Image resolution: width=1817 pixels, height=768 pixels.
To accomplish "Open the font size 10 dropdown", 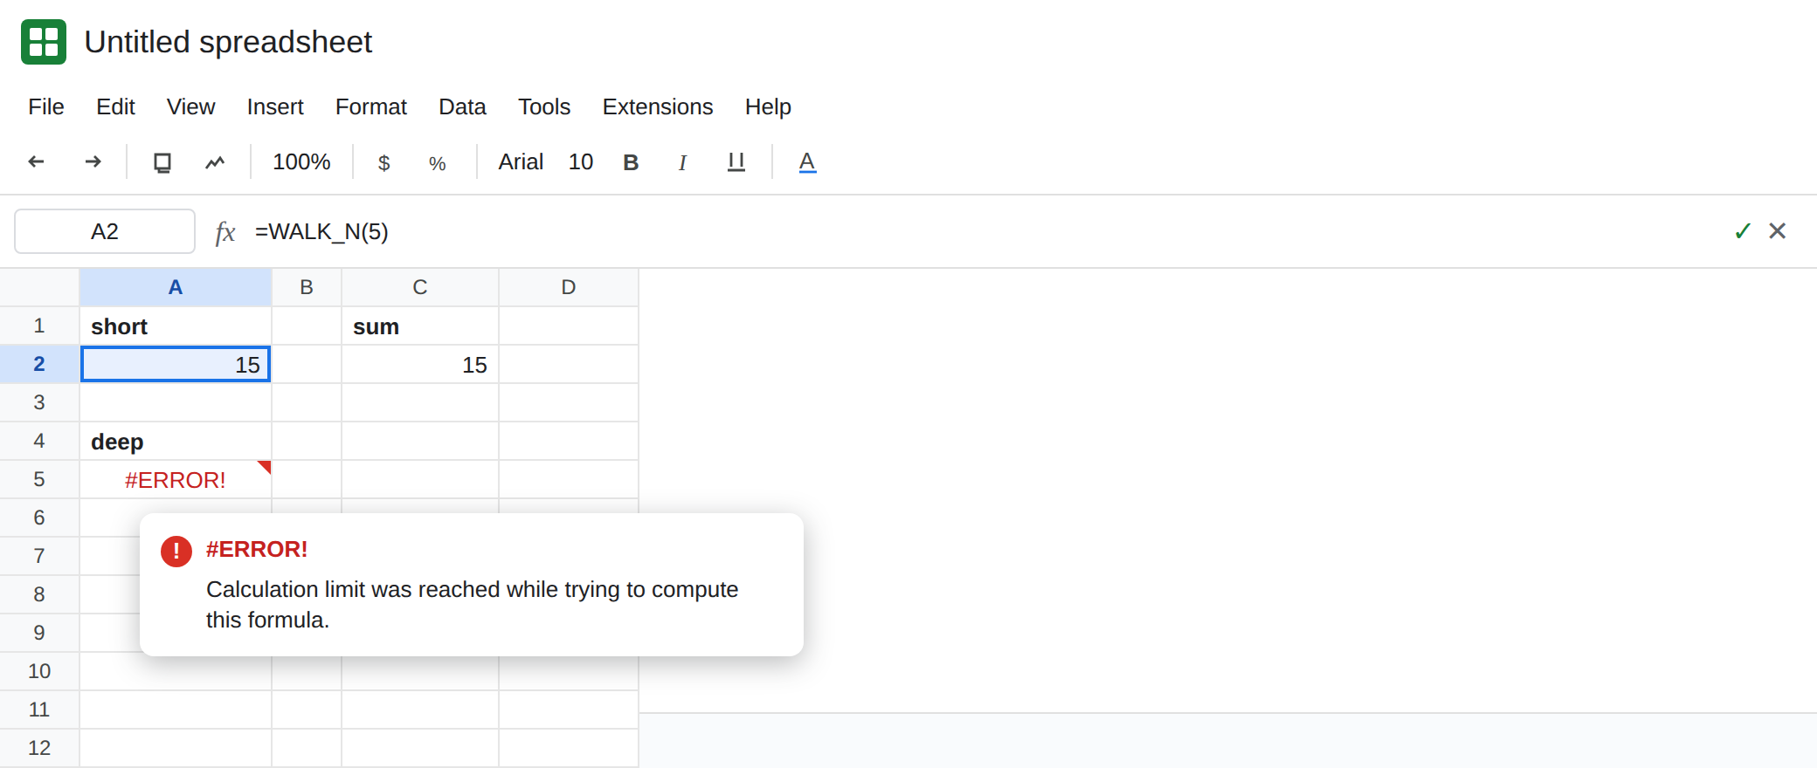I will coord(581,162).
